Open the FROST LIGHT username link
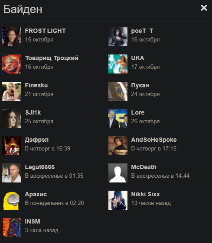Image resolution: width=212 pixels, height=243 pixels. [46, 31]
